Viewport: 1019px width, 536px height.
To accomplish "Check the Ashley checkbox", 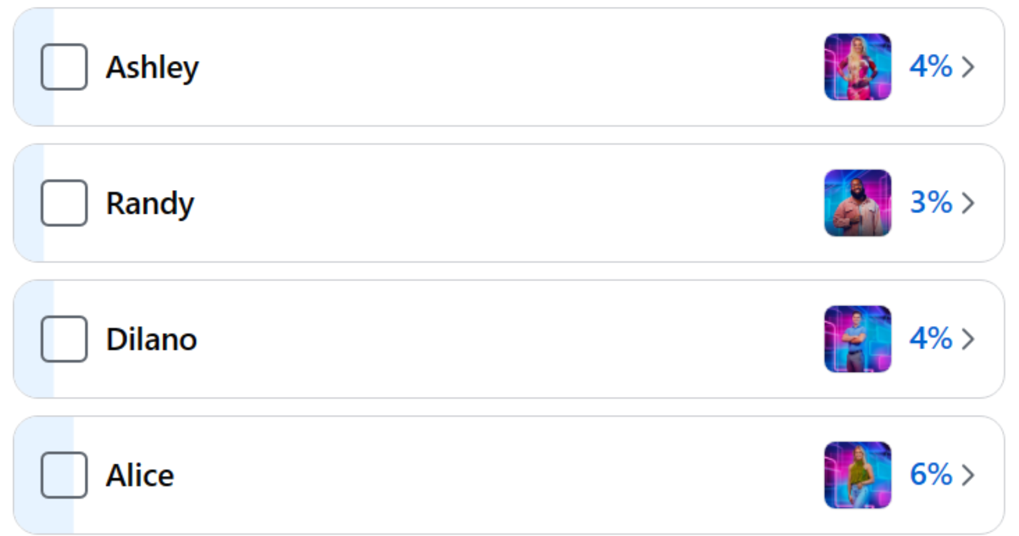I will point(64,67).
